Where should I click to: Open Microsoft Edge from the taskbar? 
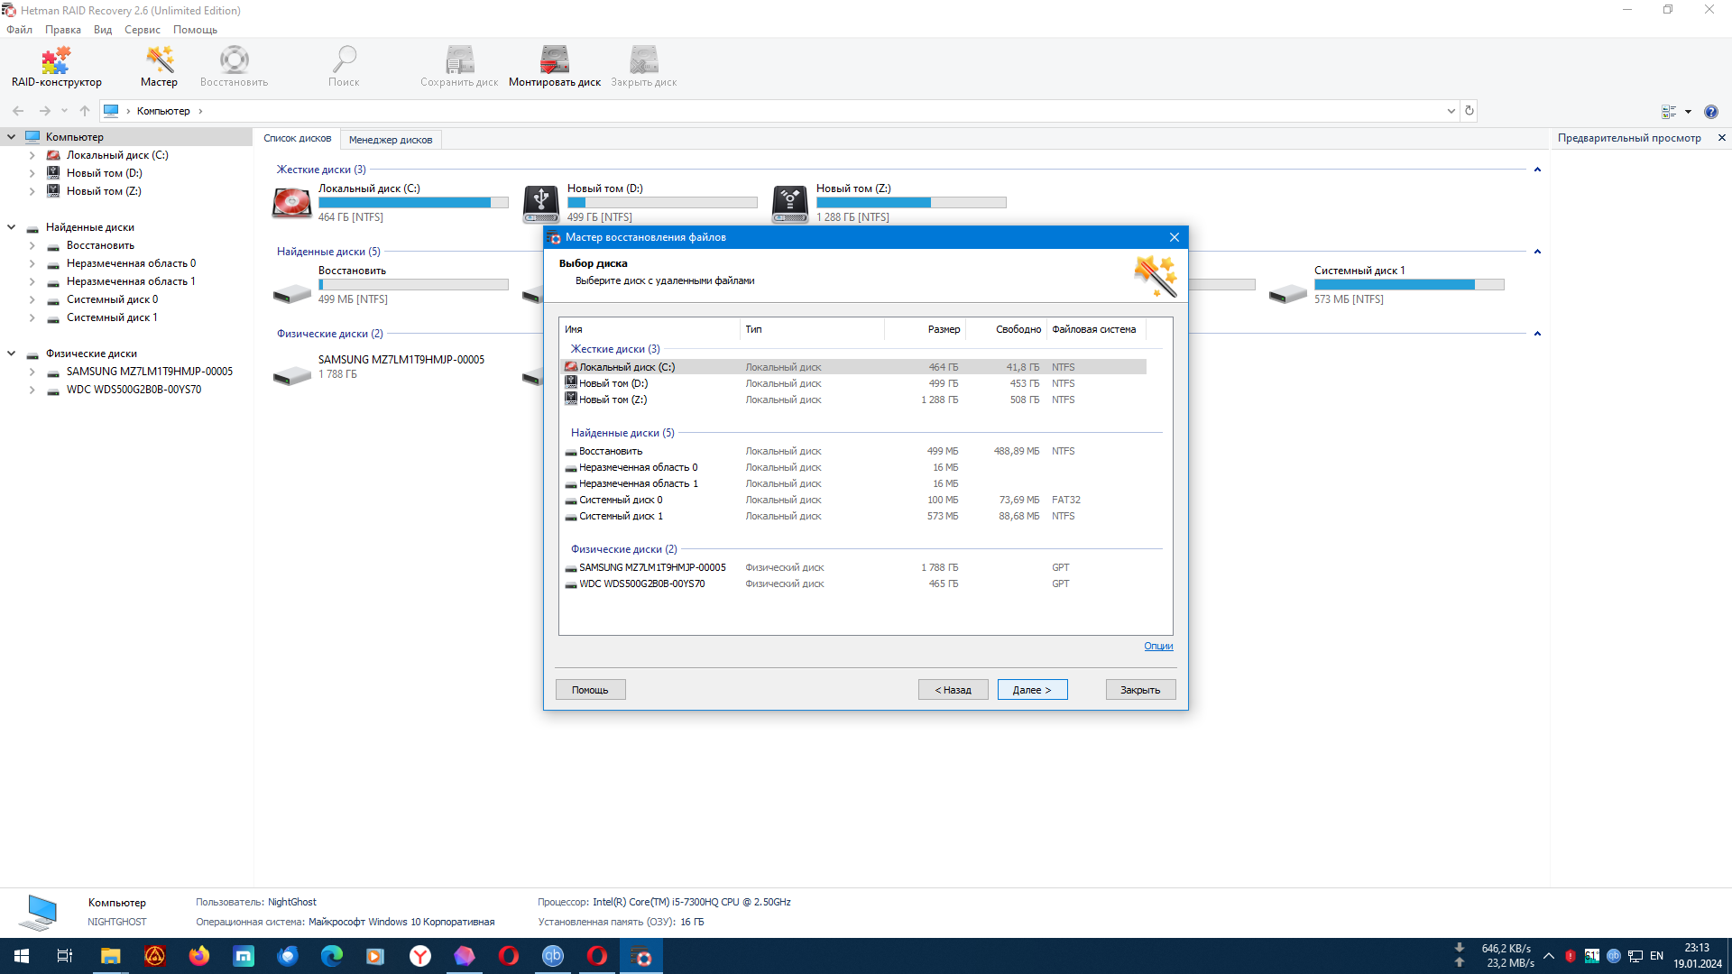point(332,956)
